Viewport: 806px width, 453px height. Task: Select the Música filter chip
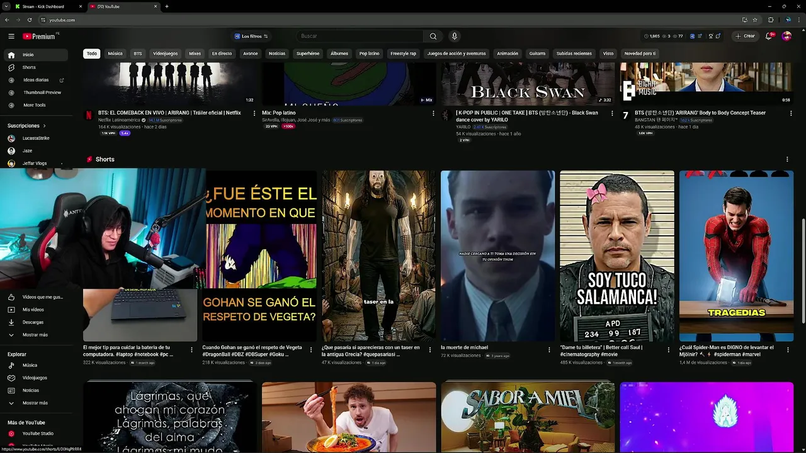tap(115, 53)
